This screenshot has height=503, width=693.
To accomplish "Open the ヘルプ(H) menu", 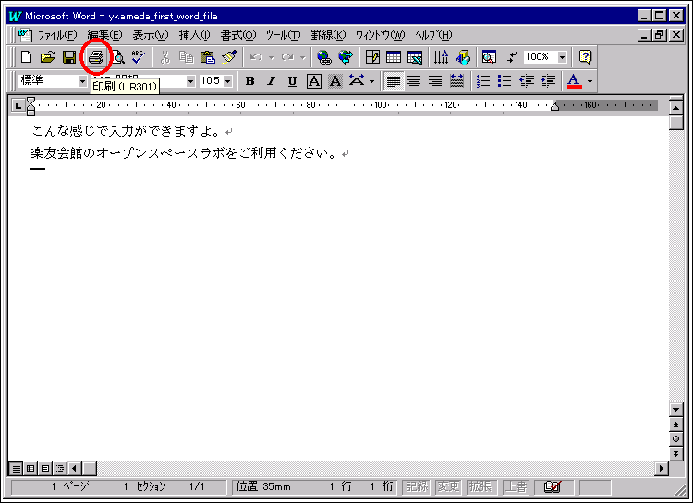I will click(x=433, y=35).
